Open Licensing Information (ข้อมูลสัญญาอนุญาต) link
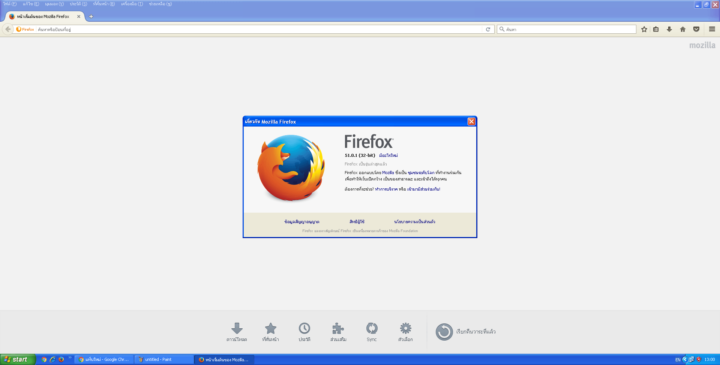 302,222
